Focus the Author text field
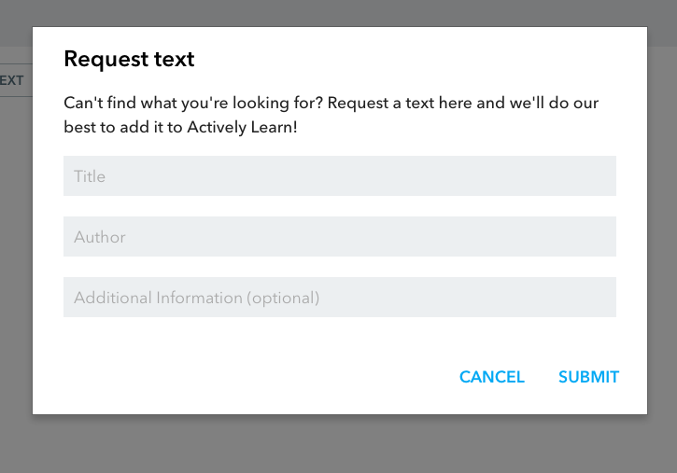The width and height of the screenshot is (677, 473). click(x=339, y=237)
